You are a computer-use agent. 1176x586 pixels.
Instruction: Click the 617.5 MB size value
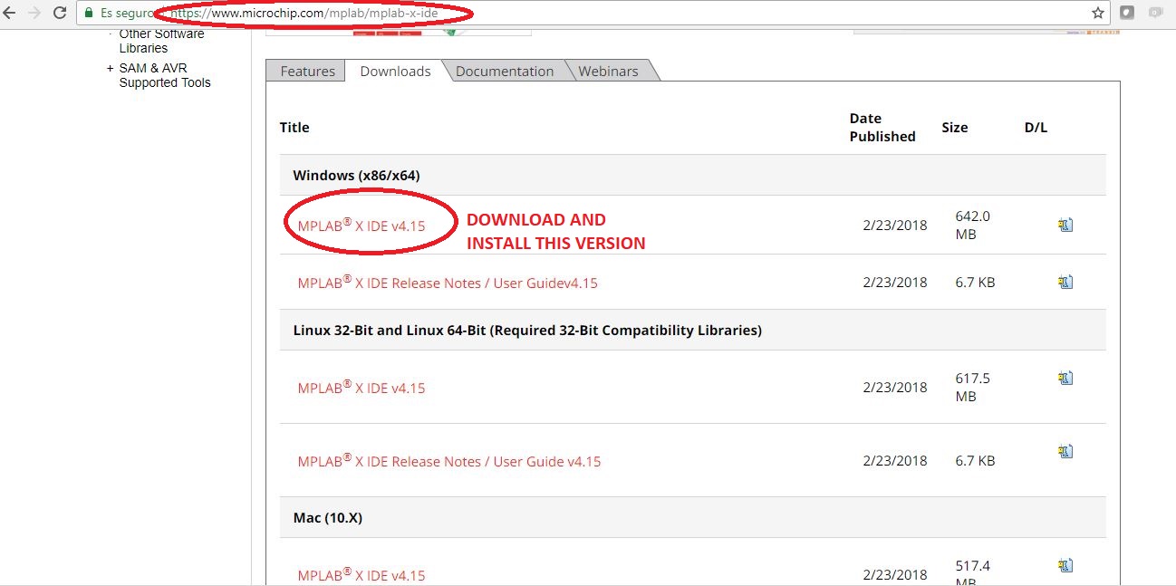972,387
